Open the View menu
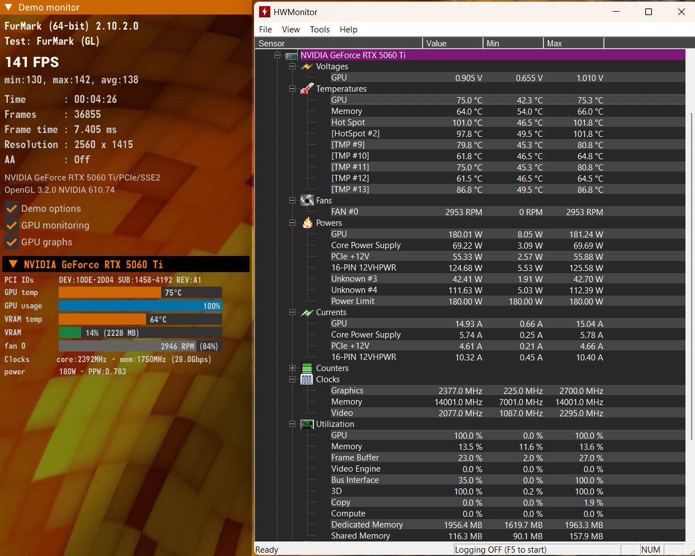Viewport: 695px width, 556px height. click(290, 30)
